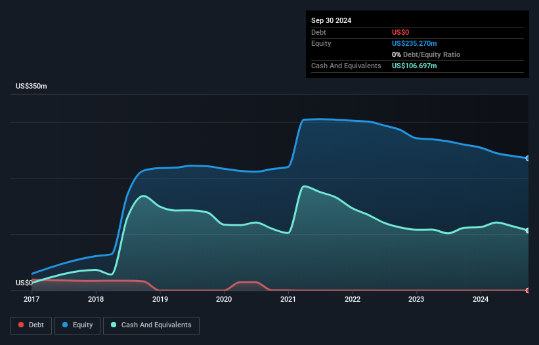This screenshot has width=539, height=345.
Task: Click the 2023 x-axis label
Action: [416, 299]
